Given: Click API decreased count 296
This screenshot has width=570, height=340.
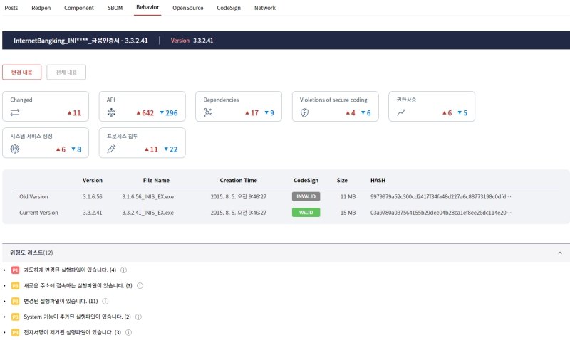Looking at the screenshot, I should click(x=169, y=113).
